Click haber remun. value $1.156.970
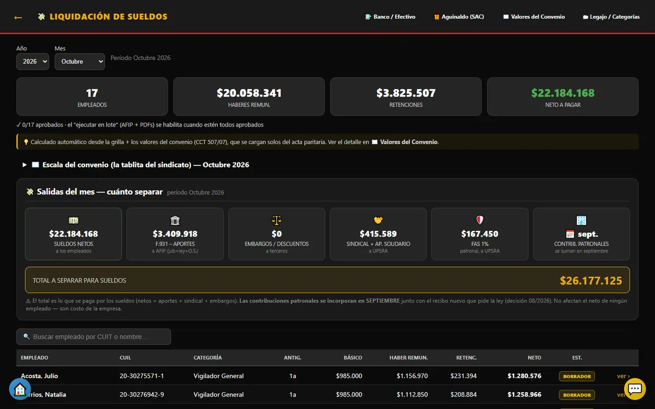Screen dimensions: 655x409 [x=412, y=376]
